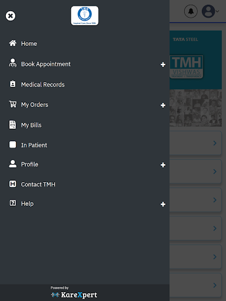Click the Home house icon

click(13, 43)
